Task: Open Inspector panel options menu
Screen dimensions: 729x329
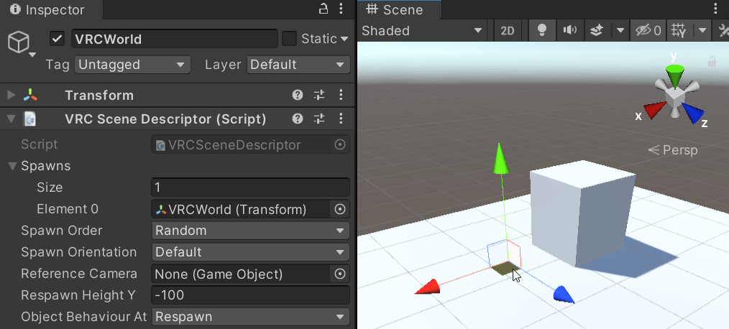Action: [x=341, y=9]
